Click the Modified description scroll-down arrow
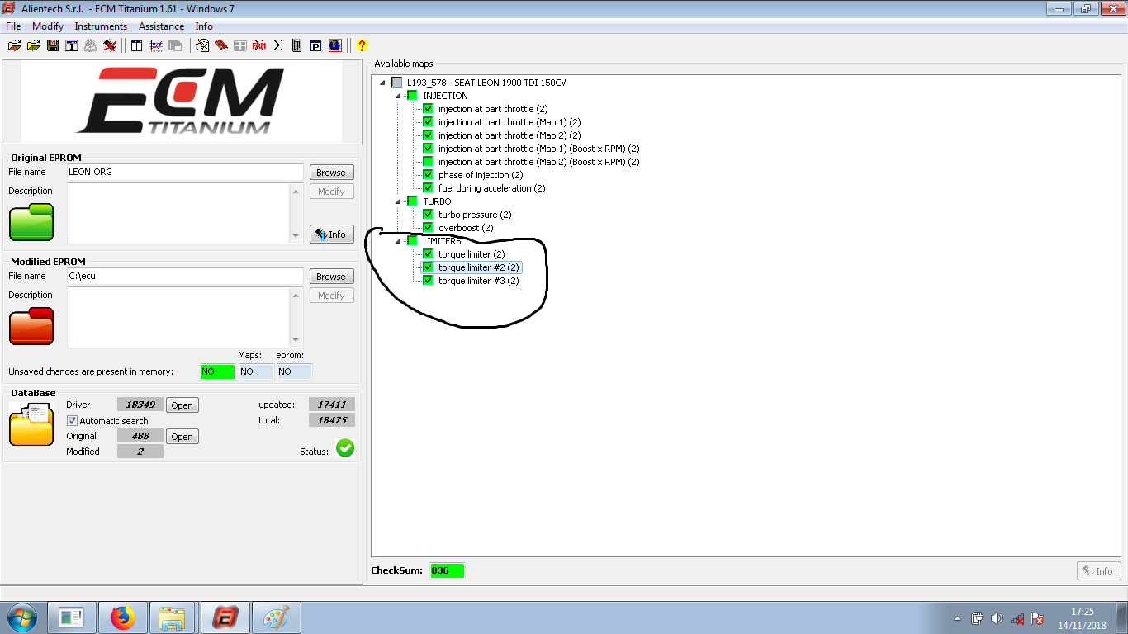Image resolution: width=1128 pixels, height=634 pixels. (296, 340)
